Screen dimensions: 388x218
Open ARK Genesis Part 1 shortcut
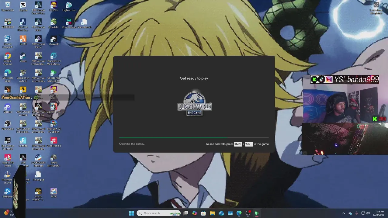tap(38, 25)
